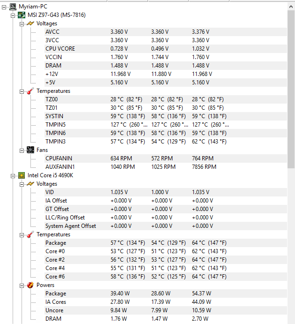Screen dimensions: 295x324
Task: Collapse the CPU Temperatures group
Action: [22, 235]
